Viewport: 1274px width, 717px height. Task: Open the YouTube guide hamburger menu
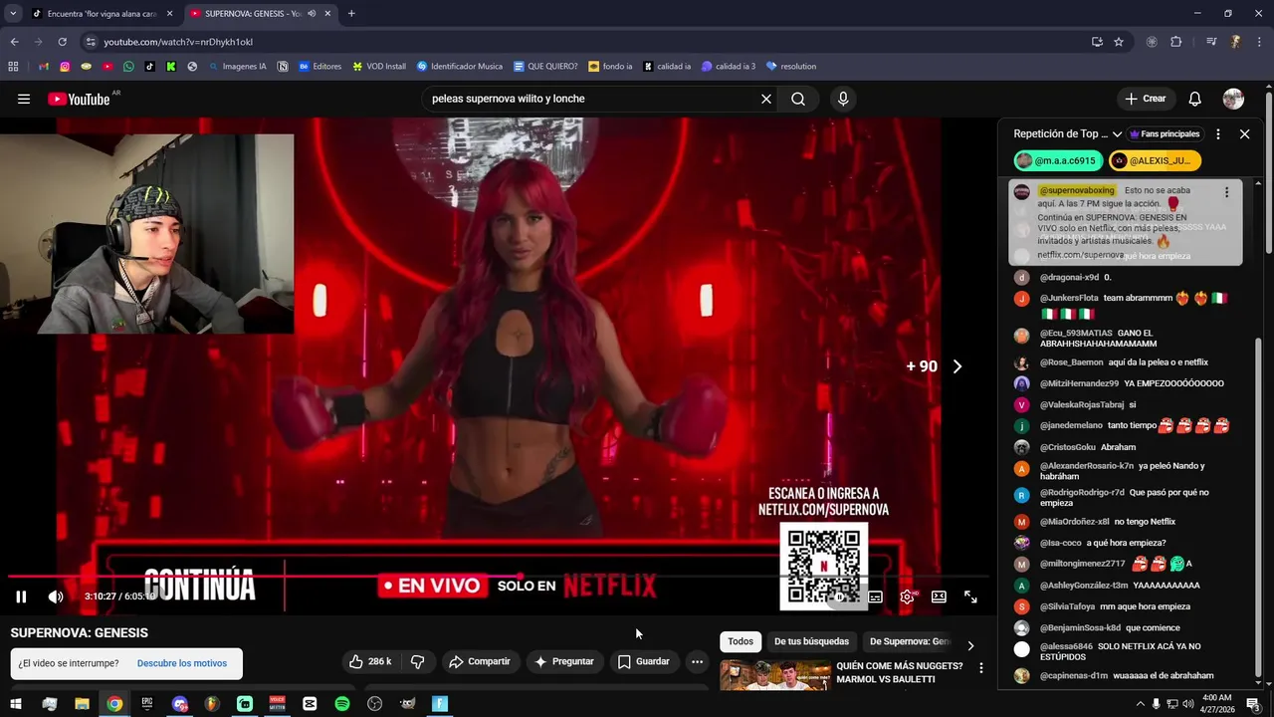(24, 99)
